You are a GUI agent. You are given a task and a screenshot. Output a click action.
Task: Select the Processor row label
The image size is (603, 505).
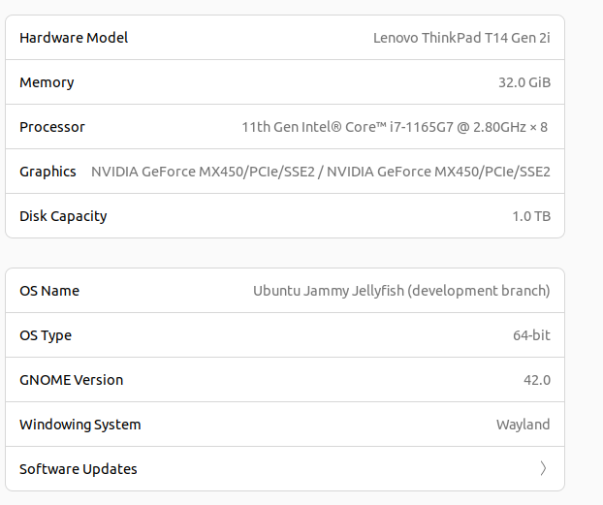click(x=52, y=127)
